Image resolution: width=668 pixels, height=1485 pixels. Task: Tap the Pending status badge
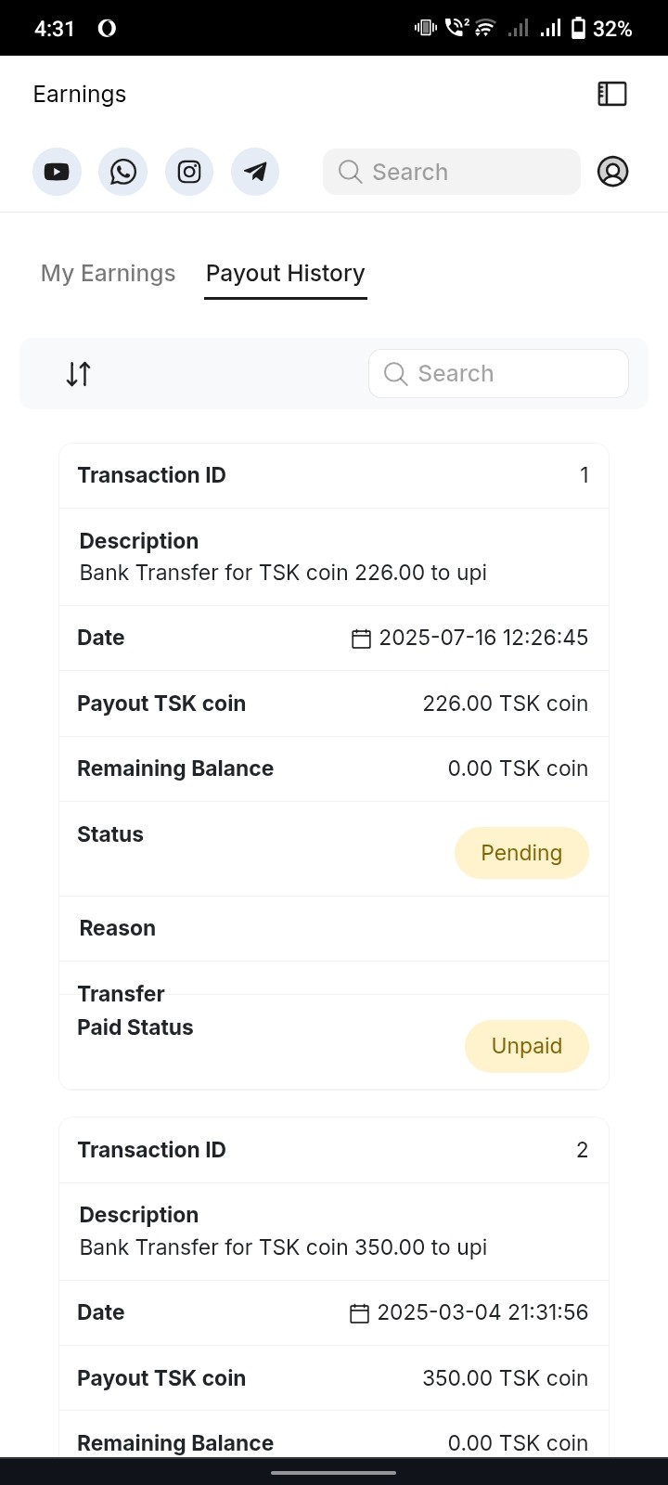(521, 853)
